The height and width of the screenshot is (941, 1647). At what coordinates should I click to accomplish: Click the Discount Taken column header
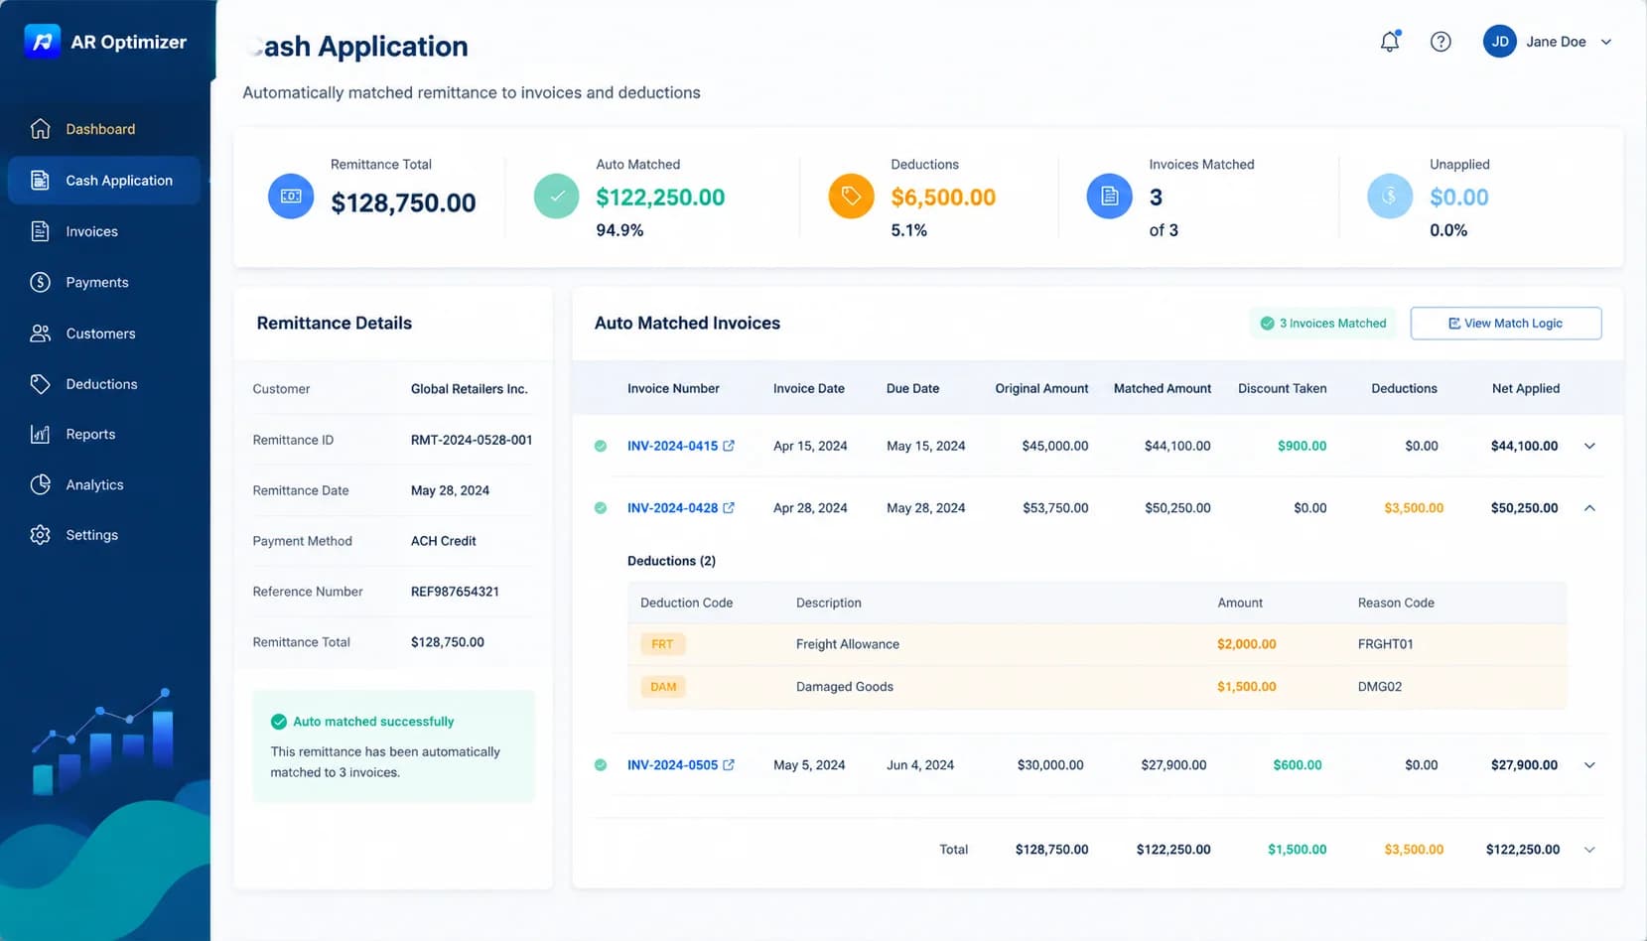(1282, 388)
